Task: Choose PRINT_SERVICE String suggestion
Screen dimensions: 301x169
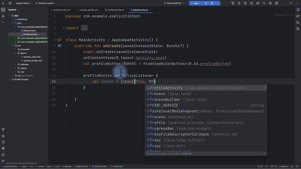Action: [x=206, y=105]
